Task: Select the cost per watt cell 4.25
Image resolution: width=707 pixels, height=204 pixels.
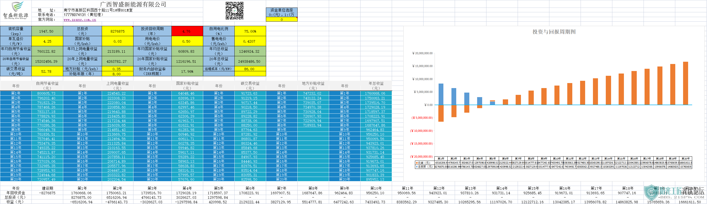Action: [x=47, y=41]
